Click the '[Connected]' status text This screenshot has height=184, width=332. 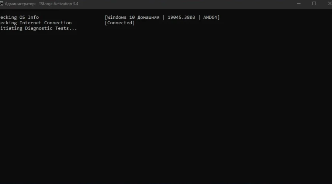point(120,23)
